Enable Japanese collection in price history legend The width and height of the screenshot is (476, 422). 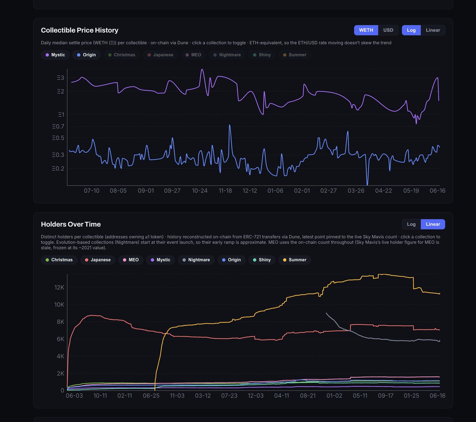[160, 55]
